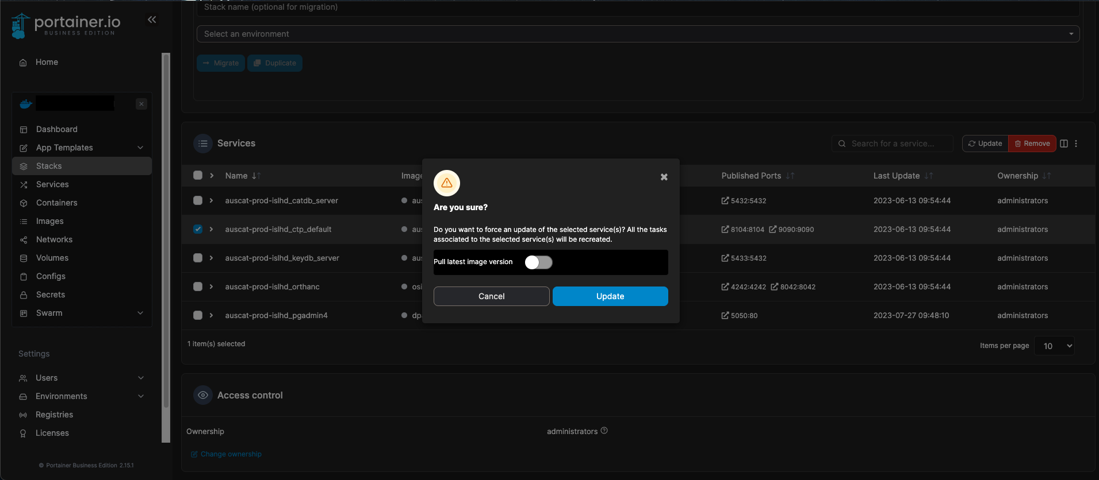Click the Change ownership link
Viewport: 1099px width, 480px height.
coord(226,454)
